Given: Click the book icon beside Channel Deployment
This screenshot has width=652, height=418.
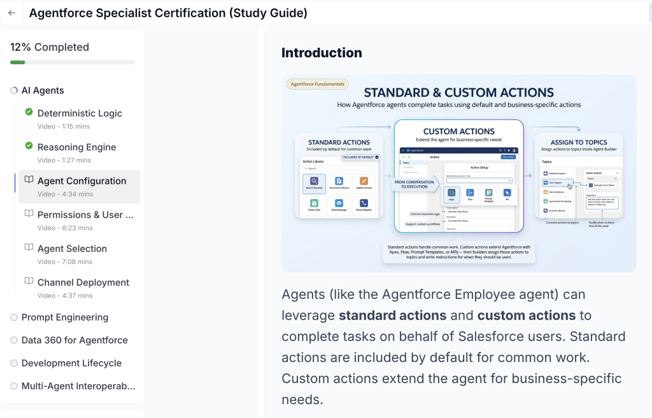Looking at the screenshot, I should pos(29,281).
